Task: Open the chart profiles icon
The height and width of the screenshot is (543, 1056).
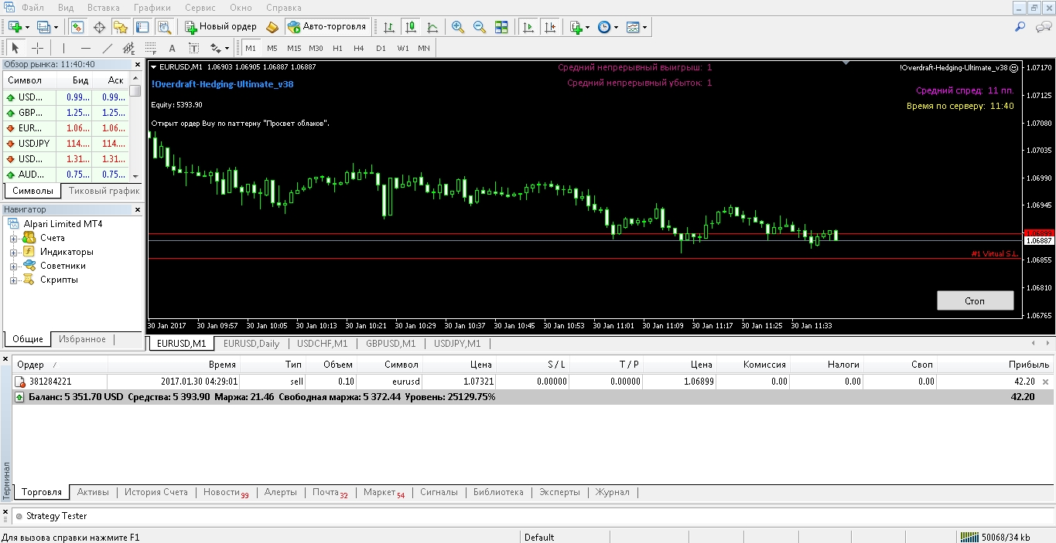Action: 44,27
